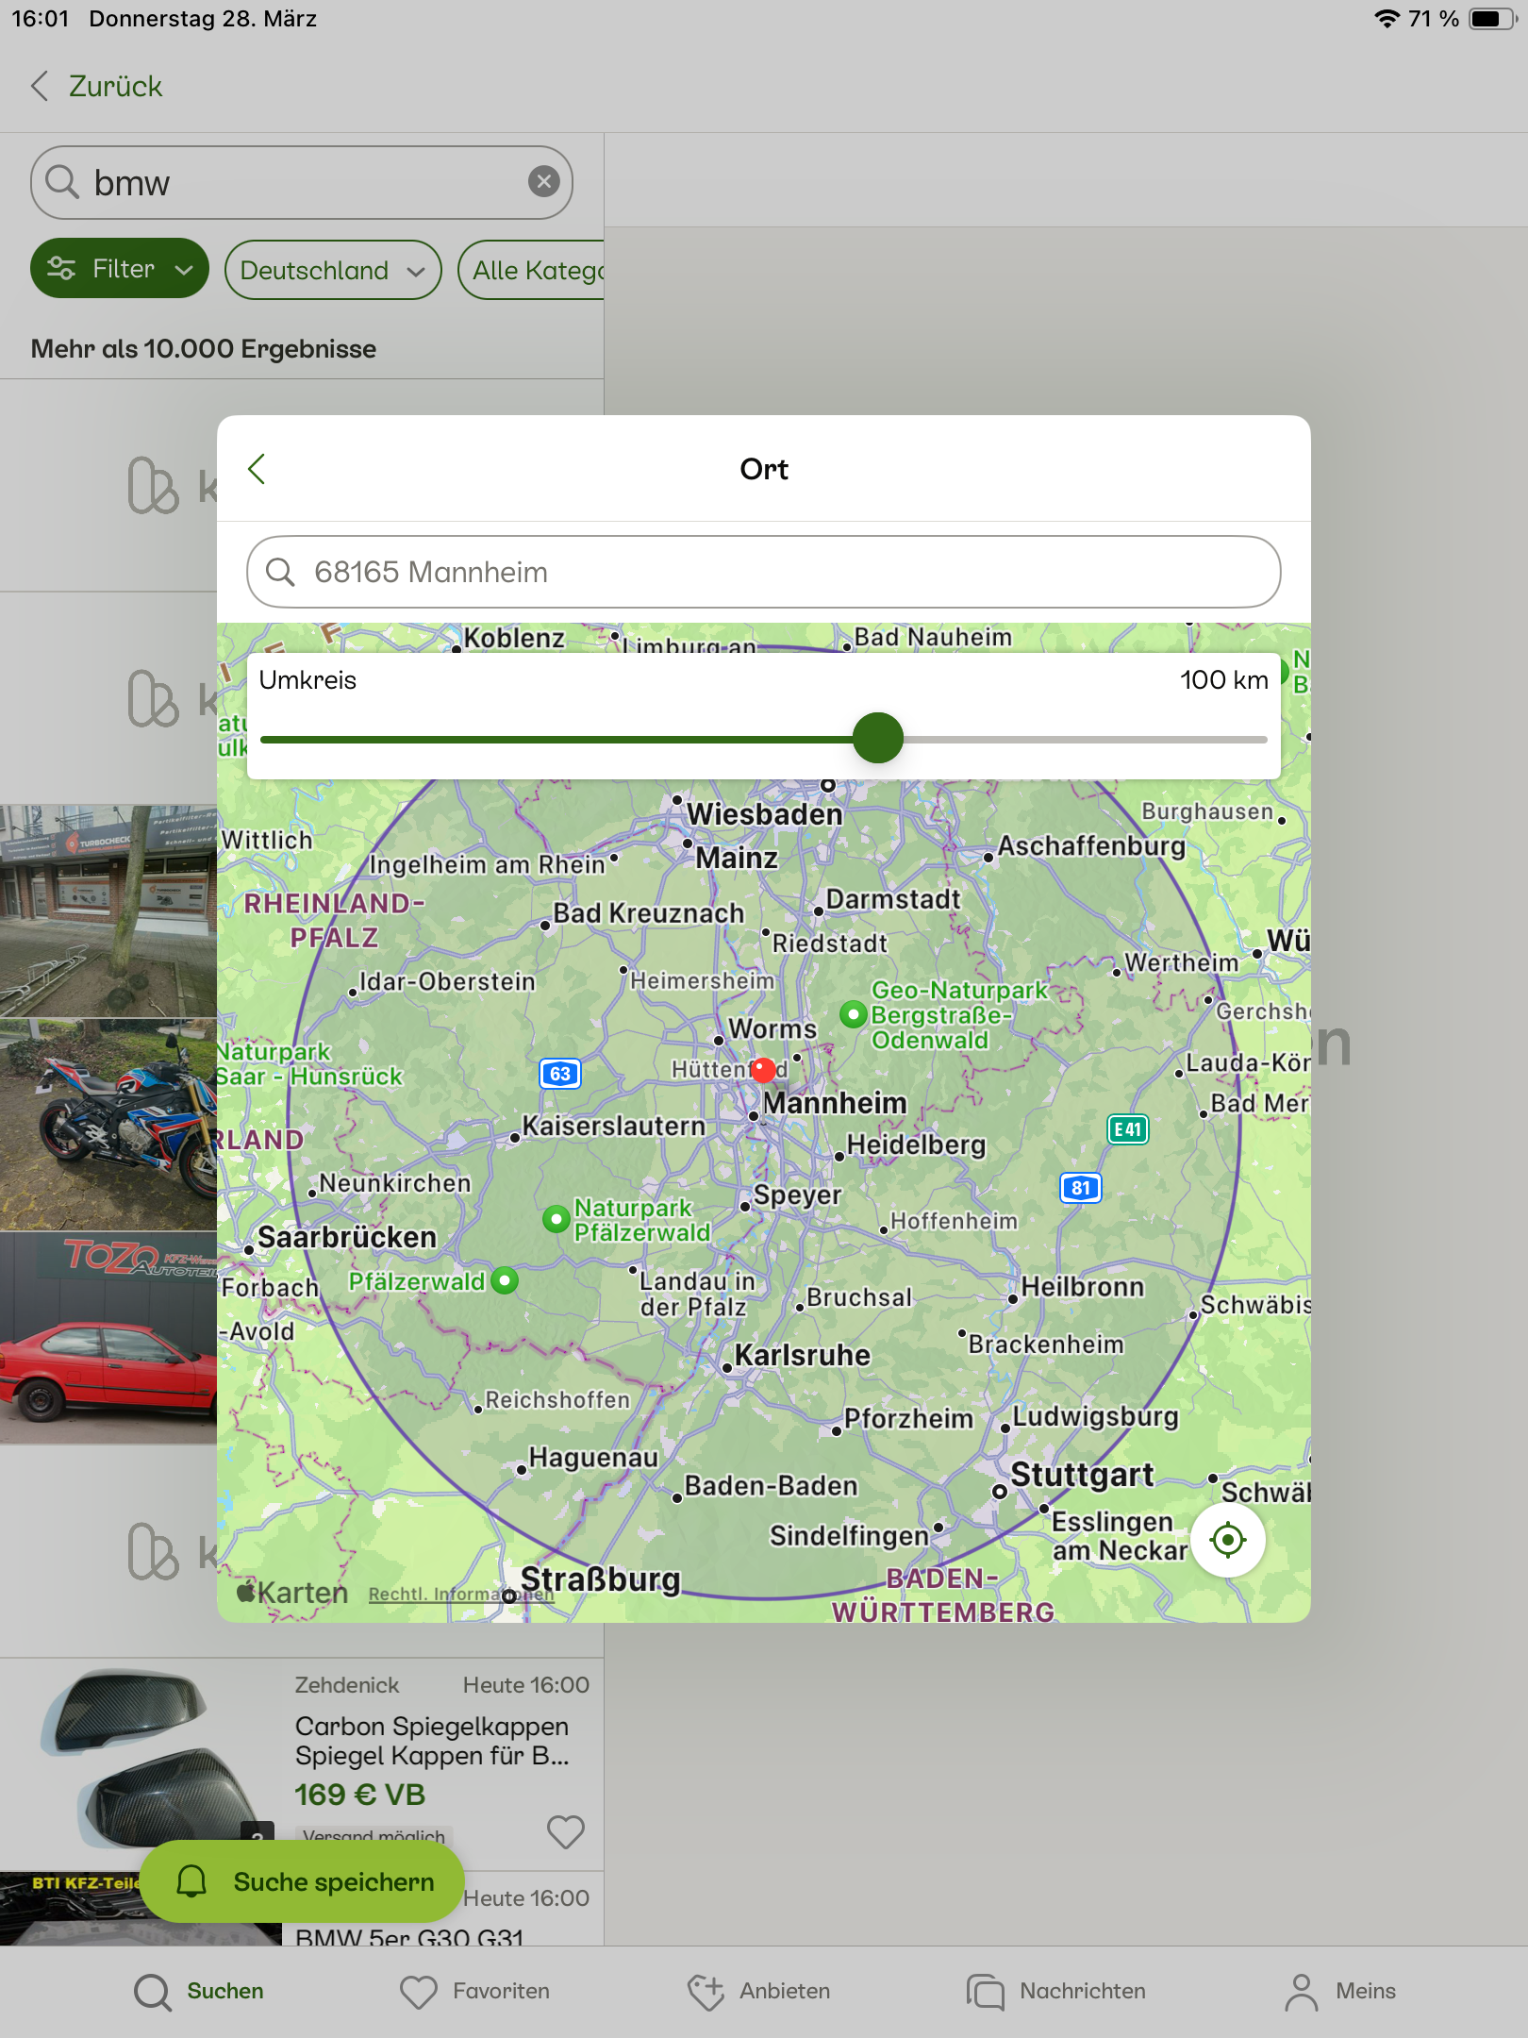Open the Deutschland location dropdown
The width and height of the screenshot is (1528, 2038).
tap(332, 270)
